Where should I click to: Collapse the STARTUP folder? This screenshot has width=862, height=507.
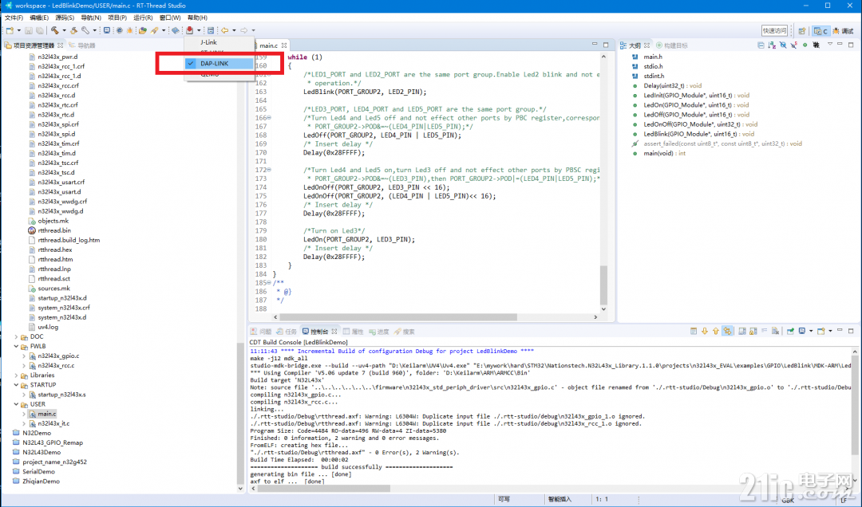16,385
